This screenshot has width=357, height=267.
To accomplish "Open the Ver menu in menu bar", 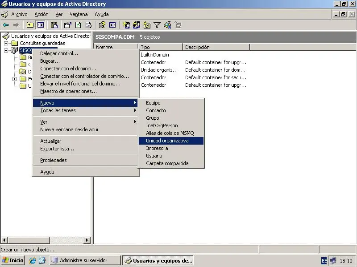I will (x=59, y=14).
